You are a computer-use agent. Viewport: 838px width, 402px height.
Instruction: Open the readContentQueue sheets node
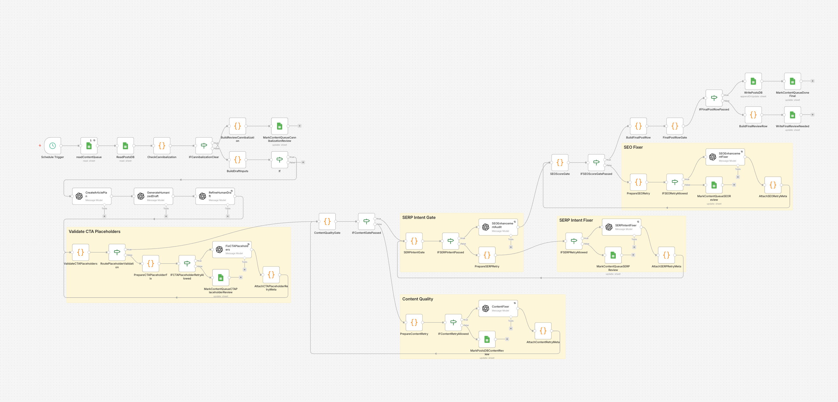89,146
